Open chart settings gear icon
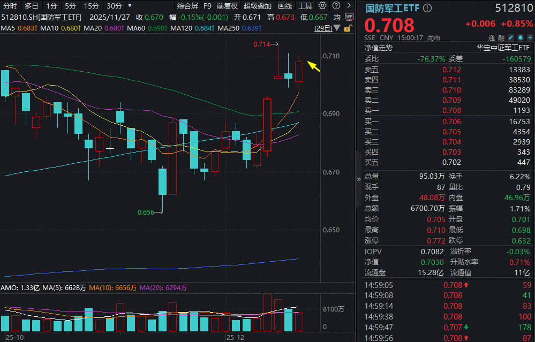Viewport: 535px width, 342px height. [322, 6]
